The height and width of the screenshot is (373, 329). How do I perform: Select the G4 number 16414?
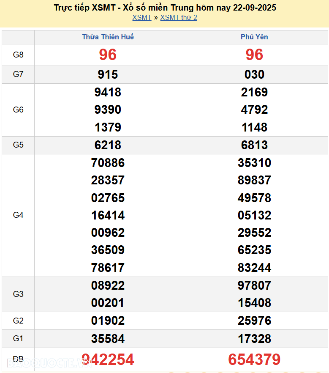click(x=108, y=215)
